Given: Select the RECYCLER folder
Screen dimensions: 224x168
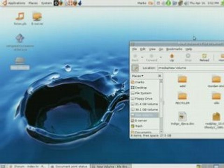Looking at the screenshot, I should pyautogui.click(x=182, y=98).
